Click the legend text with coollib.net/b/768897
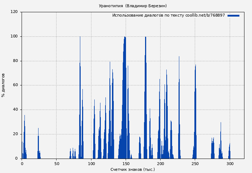This screenshot has width=252, height=173. click(168, 15)
